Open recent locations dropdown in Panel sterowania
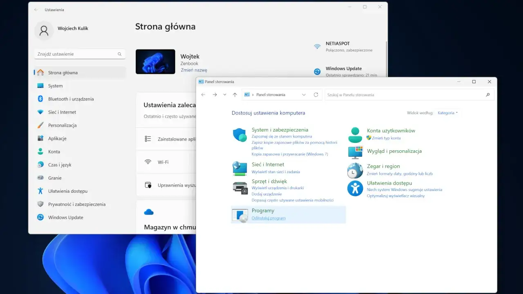Viewport: 523px width, 294px height. 225,95
